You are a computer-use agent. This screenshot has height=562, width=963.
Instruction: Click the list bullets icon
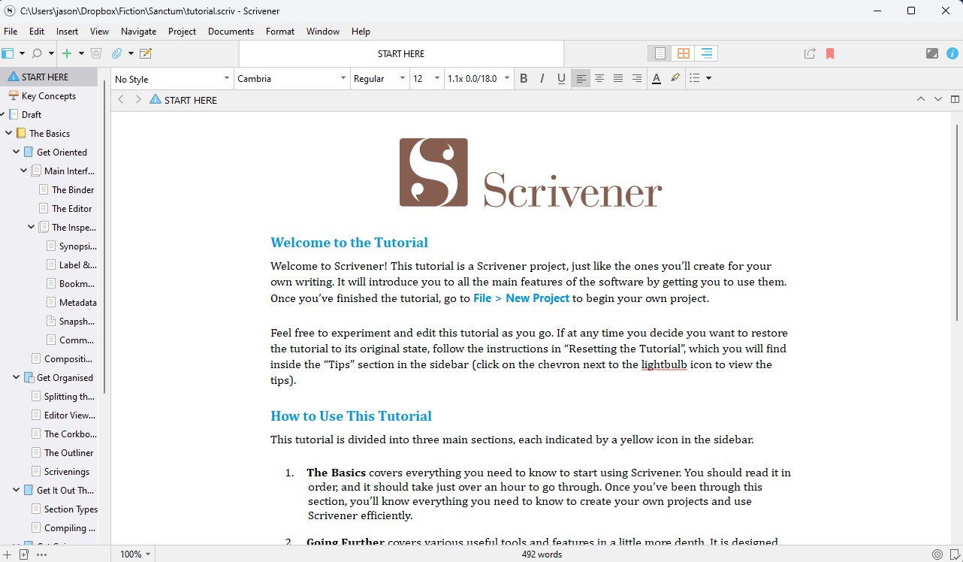coord(695,78)
